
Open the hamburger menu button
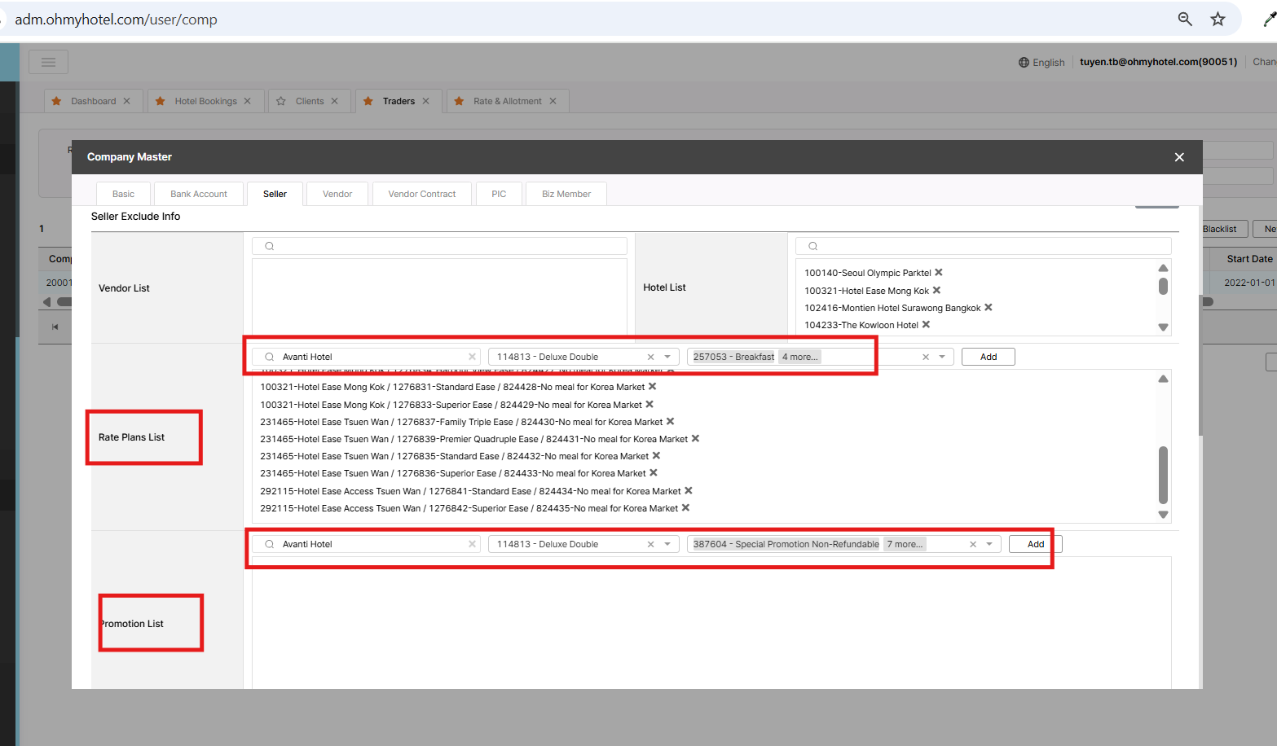(x=48, y=62)
